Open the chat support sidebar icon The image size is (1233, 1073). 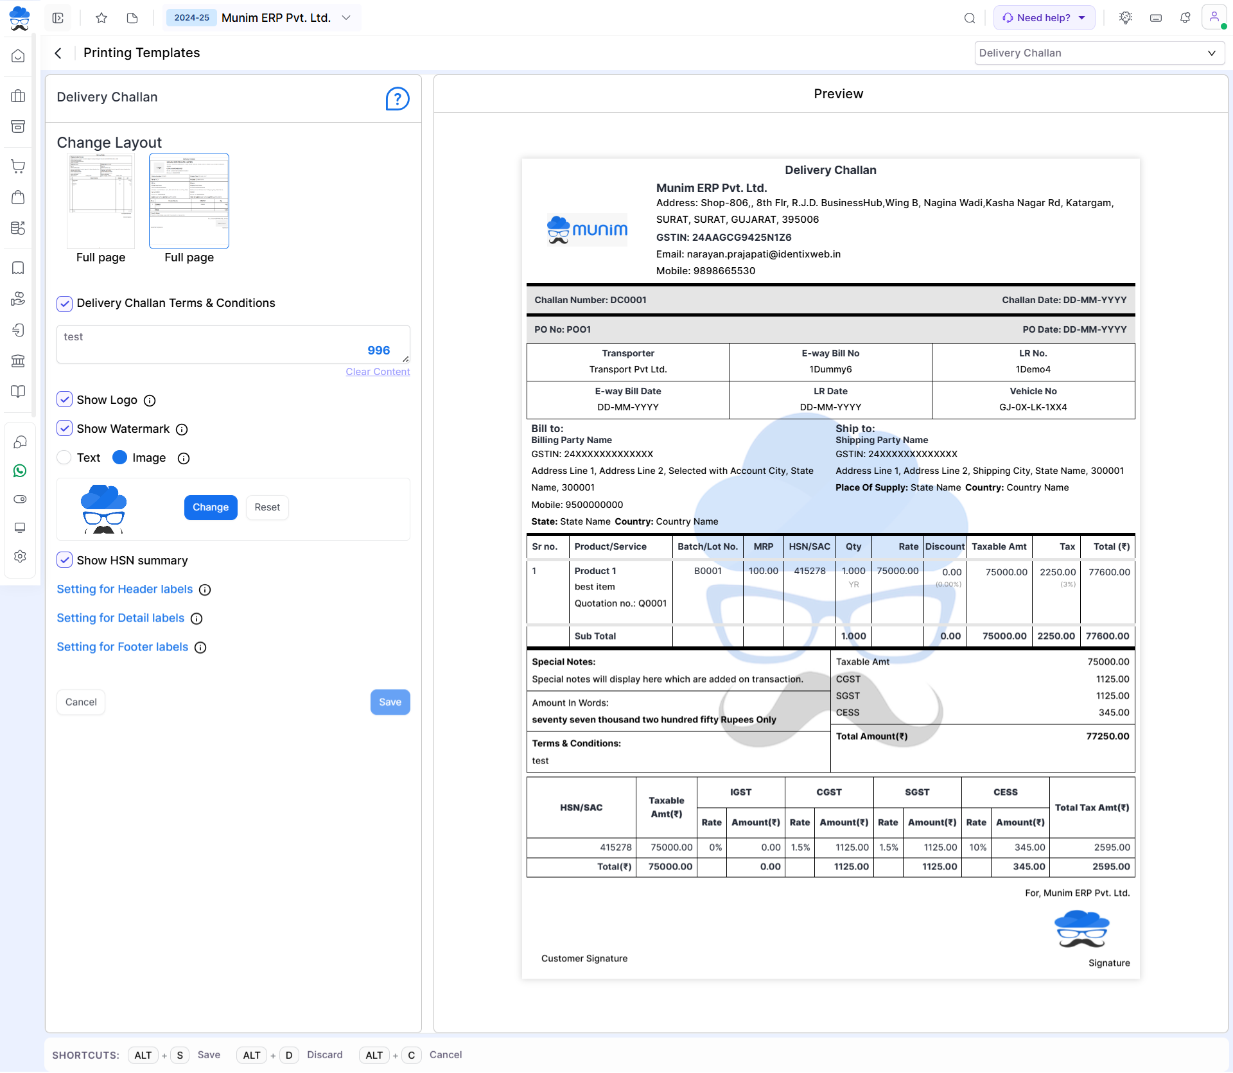click(20, 442)
